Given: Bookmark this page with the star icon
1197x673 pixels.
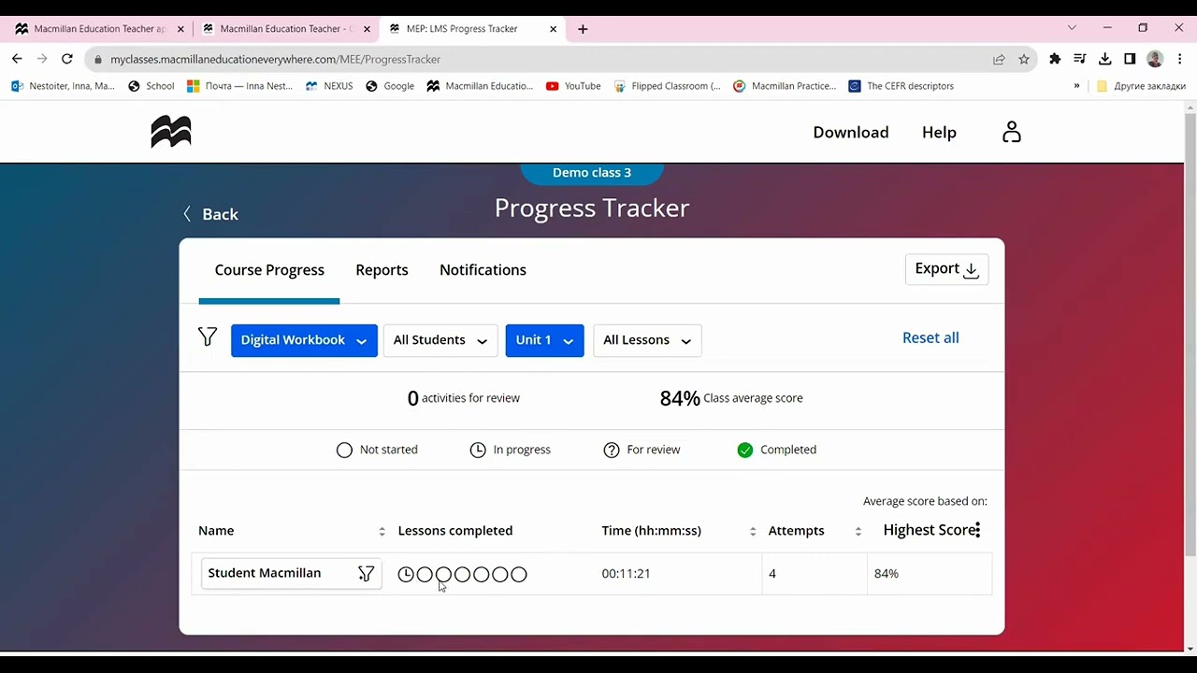Looking at the screenshot, I should tap(1024, 59).
